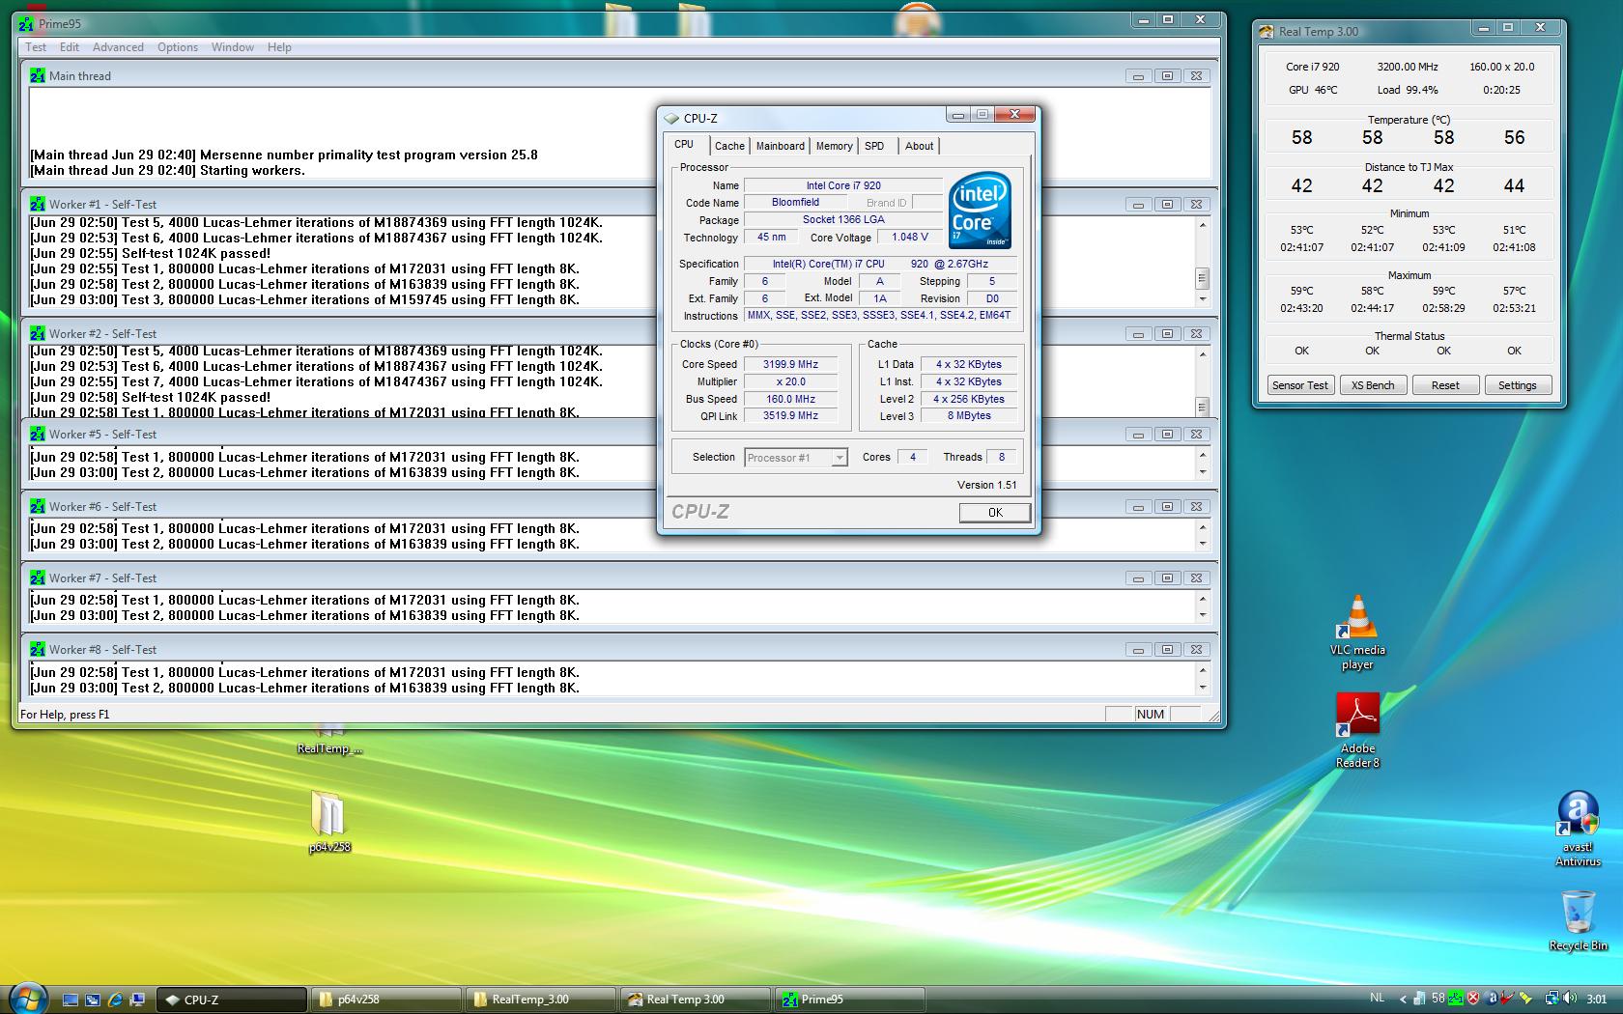Switch to the Mainboard tab in CPU-Z
Image resolution: width=1623 pixels, height=1014 pixels.
click(x=780, y=146)
